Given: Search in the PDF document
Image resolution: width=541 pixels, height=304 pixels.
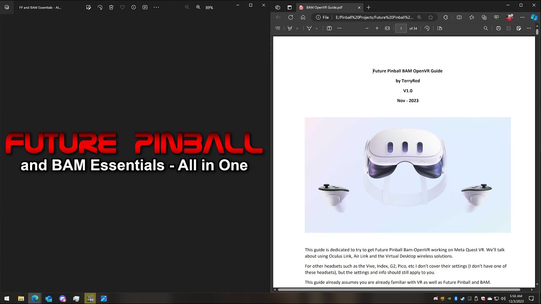Looking at the screenshot, I should pos(486,28).
